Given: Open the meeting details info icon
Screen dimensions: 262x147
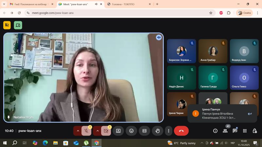Looking at the screenshot, I should click(215, 131).
